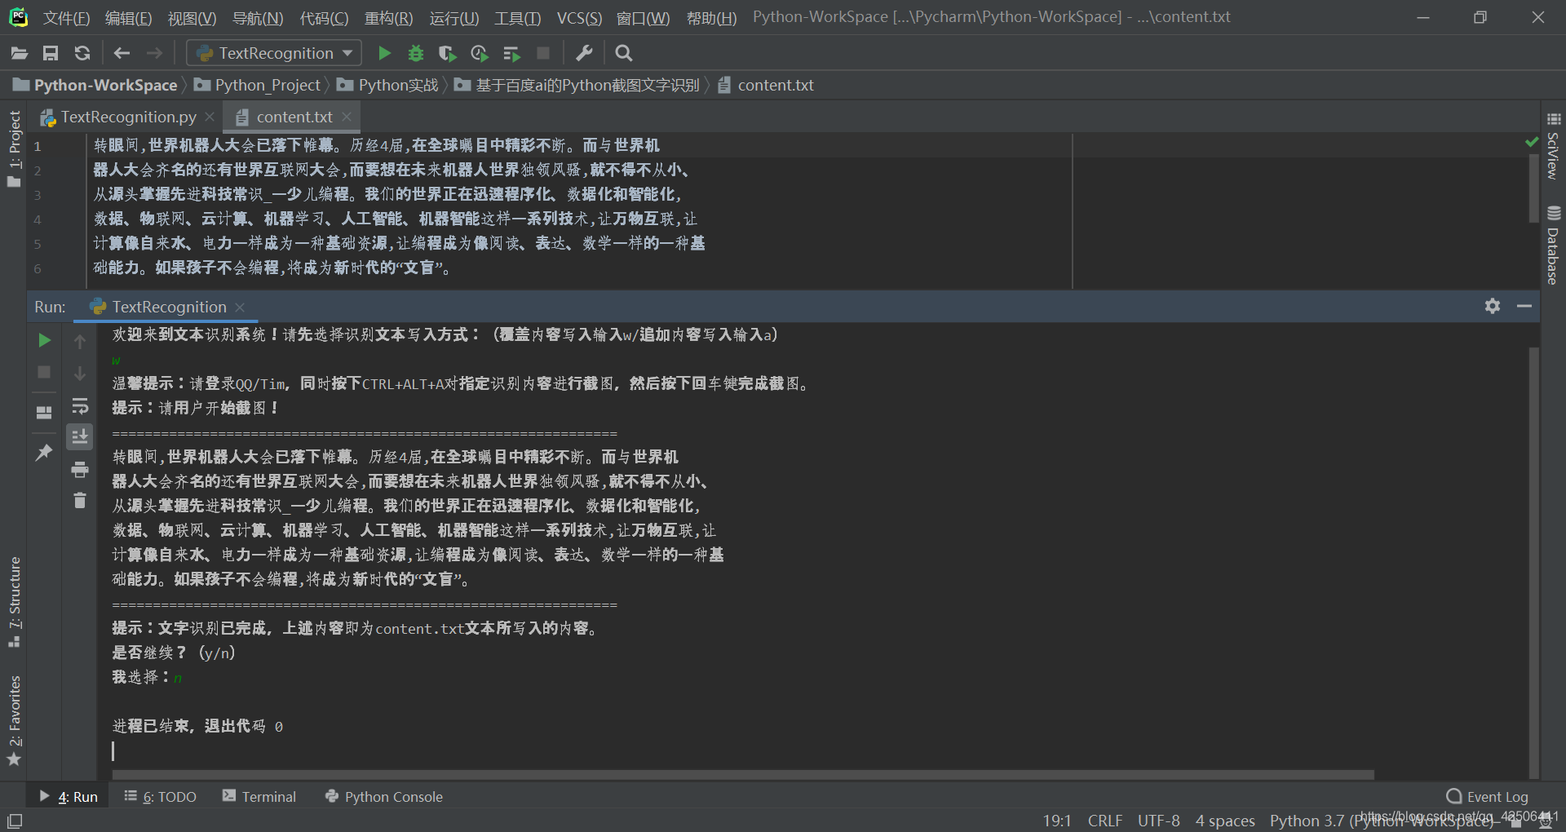Save all files with the floppy icon

(51, 53)
